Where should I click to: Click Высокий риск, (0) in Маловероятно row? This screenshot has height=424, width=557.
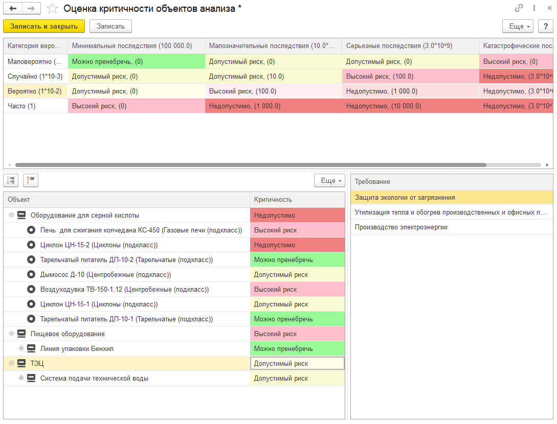click(516, 61)
